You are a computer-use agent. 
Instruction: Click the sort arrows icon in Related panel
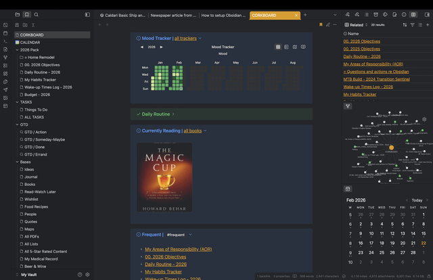405,25
